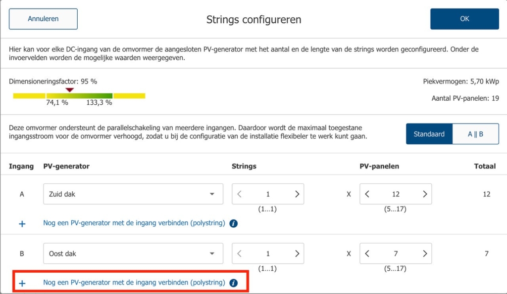Decrease the Strings count for ingang B
This screenshot has height=294, width=507.
[x=239, y=253]
